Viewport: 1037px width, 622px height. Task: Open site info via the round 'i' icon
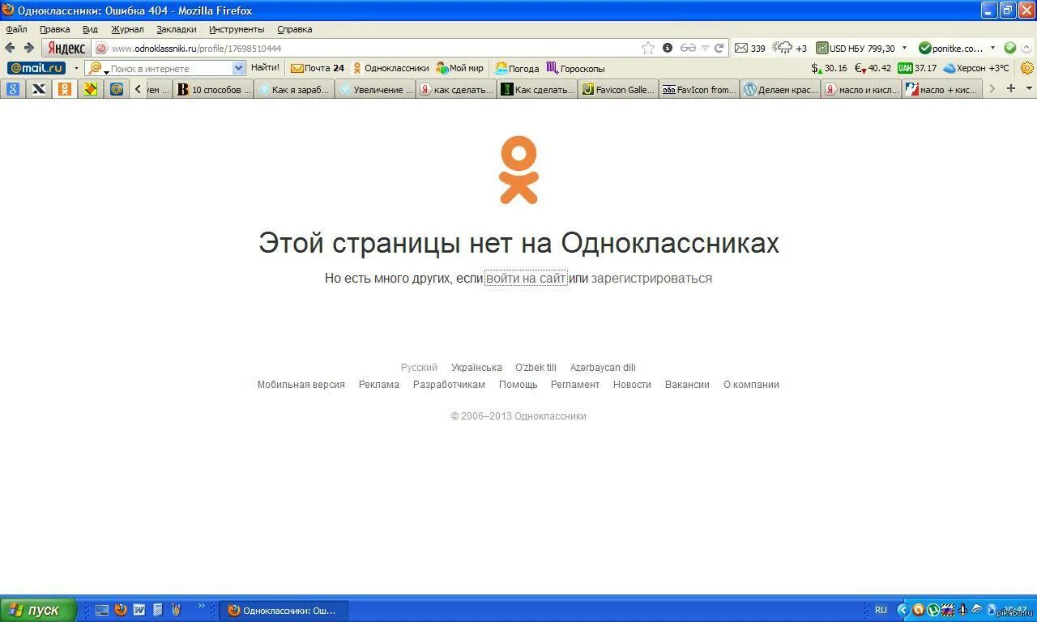[668, 48]
